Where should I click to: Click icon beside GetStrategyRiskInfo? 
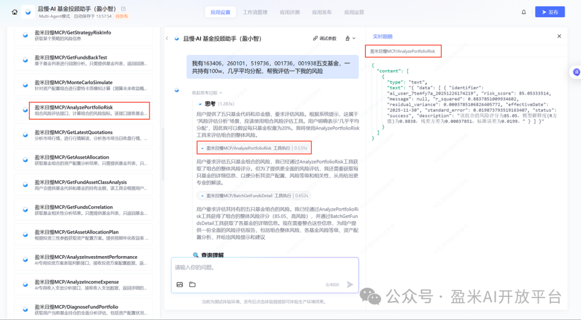click(x=25, y=35)
